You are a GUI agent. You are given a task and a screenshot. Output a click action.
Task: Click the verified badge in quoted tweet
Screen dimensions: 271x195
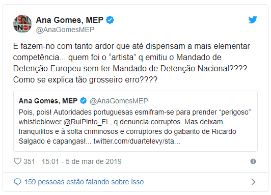84,101
